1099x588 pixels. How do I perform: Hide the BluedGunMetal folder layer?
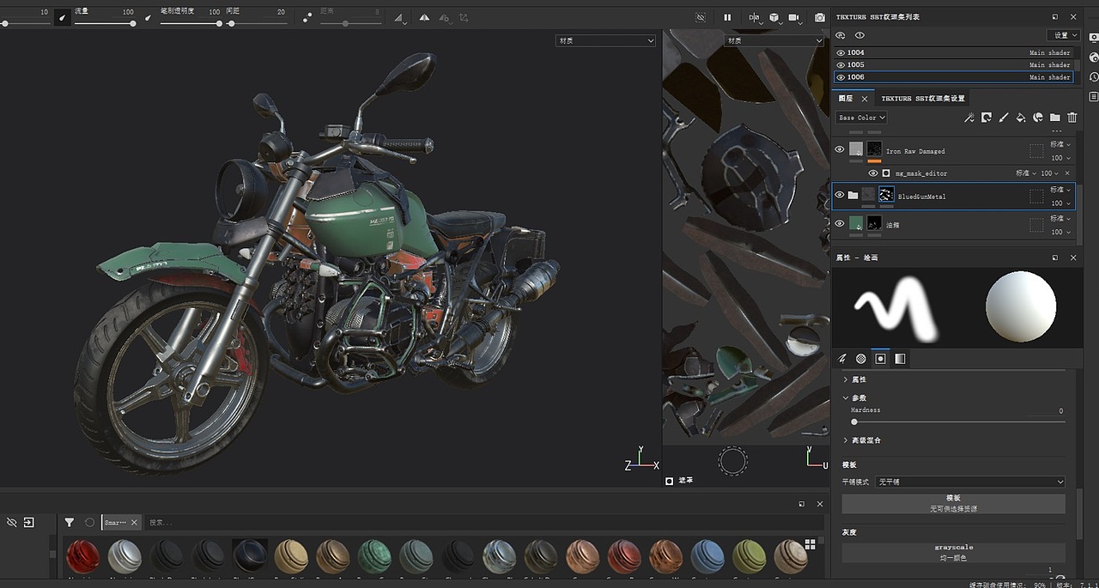coord(840,196)
